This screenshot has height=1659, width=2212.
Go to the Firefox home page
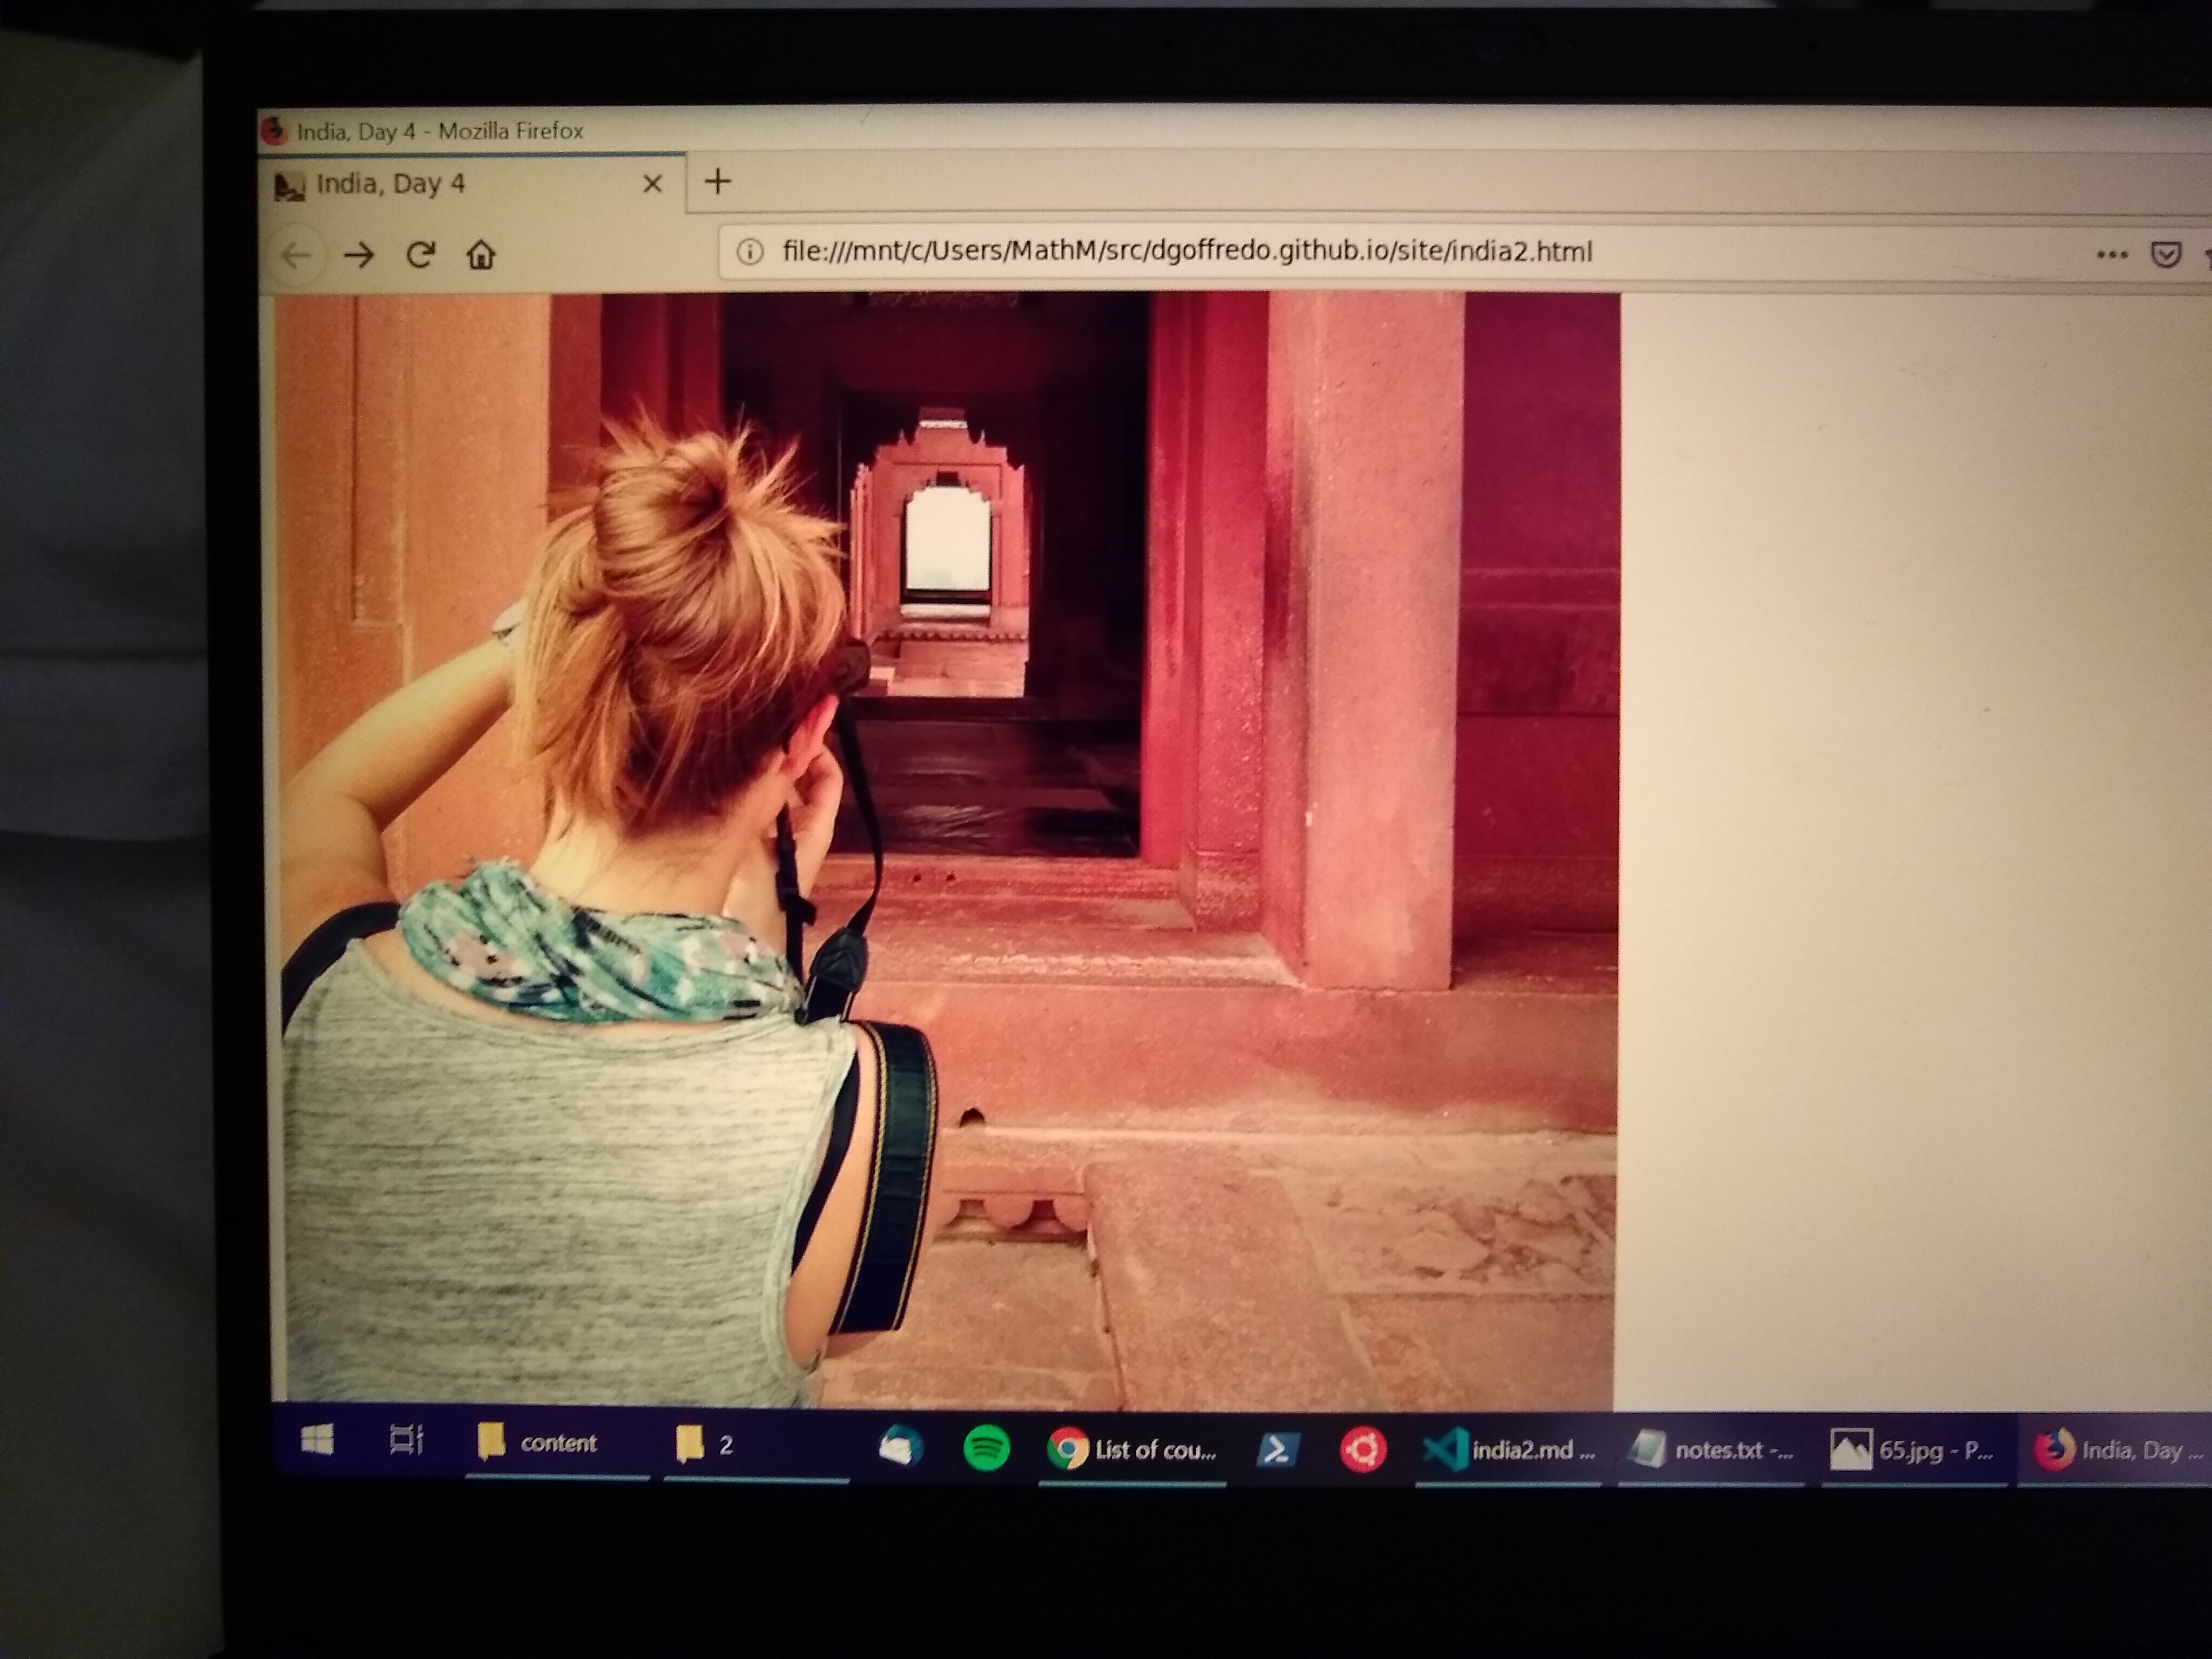481,255
